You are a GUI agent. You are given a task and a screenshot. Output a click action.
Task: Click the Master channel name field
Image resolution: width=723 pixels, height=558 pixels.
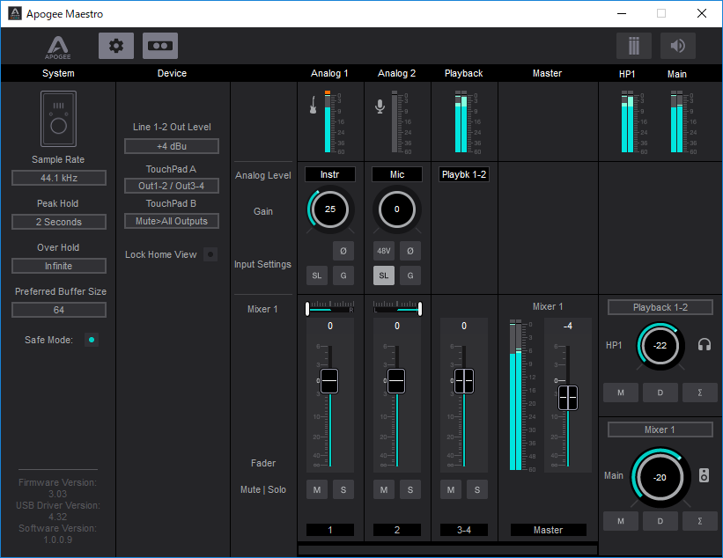549,530
